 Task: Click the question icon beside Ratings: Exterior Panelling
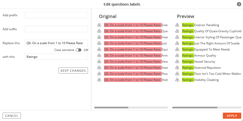point(177,25)
